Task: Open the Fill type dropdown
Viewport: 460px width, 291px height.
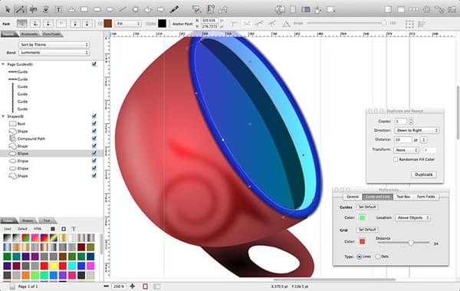Action: click(128, 24)
